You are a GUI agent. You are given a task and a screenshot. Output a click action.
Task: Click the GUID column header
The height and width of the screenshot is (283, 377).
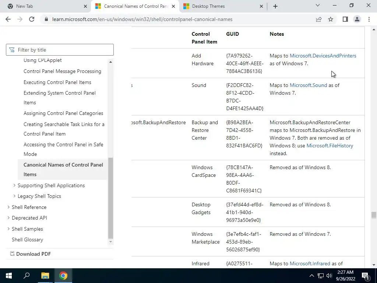[233, 34]
